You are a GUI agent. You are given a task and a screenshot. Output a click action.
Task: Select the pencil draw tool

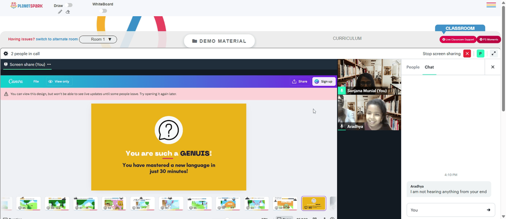(x=60, y=12)
